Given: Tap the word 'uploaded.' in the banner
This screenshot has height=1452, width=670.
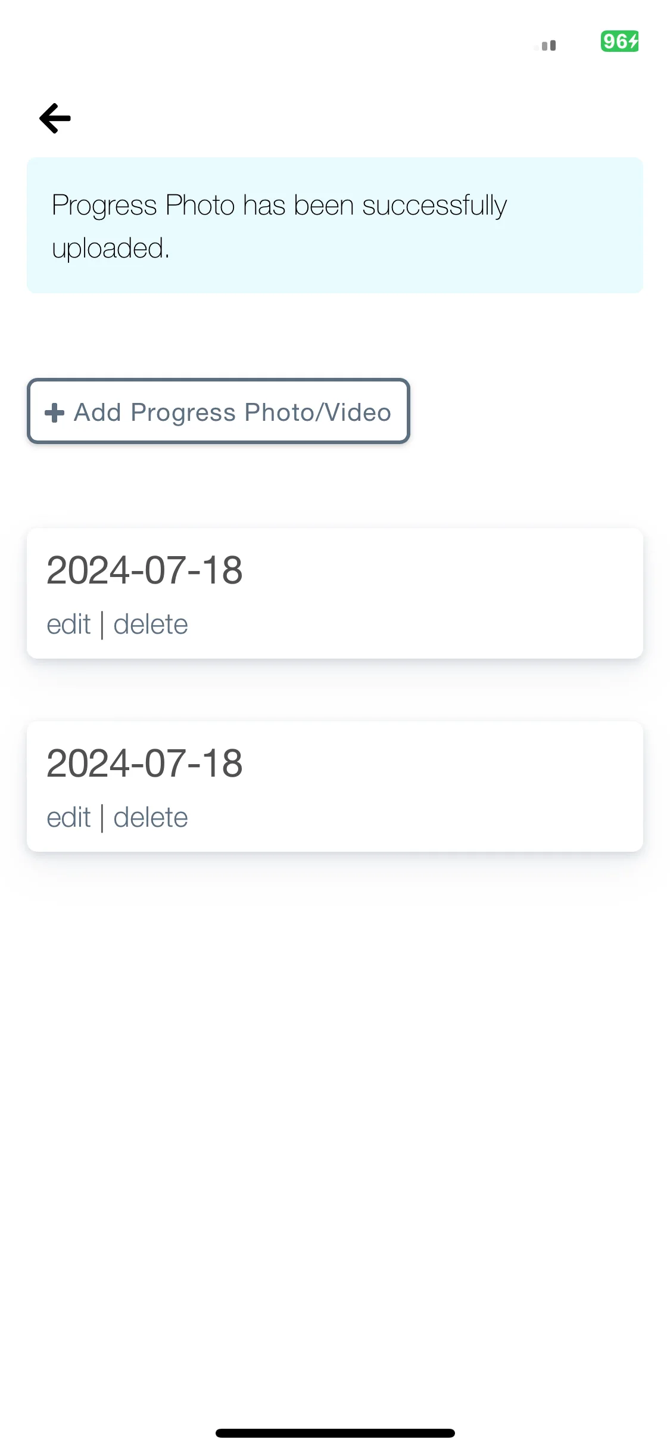Looking at the screenshot, I should (111, 249).
